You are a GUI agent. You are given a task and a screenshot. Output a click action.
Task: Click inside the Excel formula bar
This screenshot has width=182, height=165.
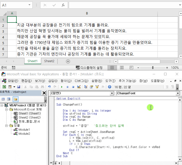point(123,5)
